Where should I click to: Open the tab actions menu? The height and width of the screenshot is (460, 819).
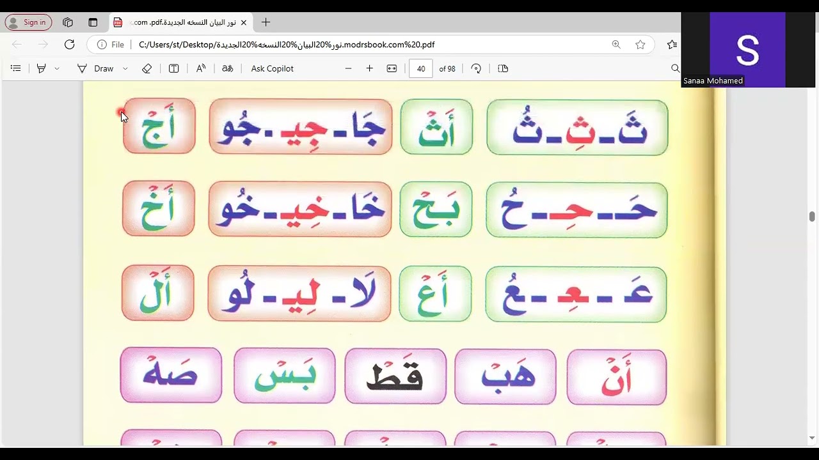[93, 22]
